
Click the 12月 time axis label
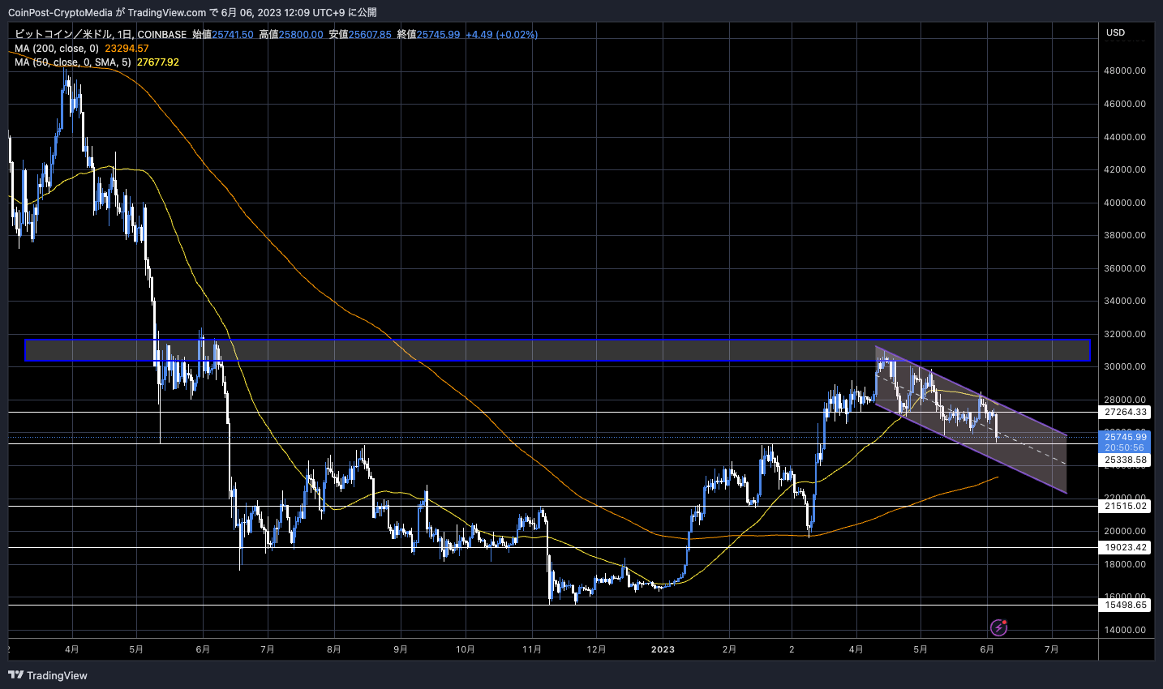point(596,649)
